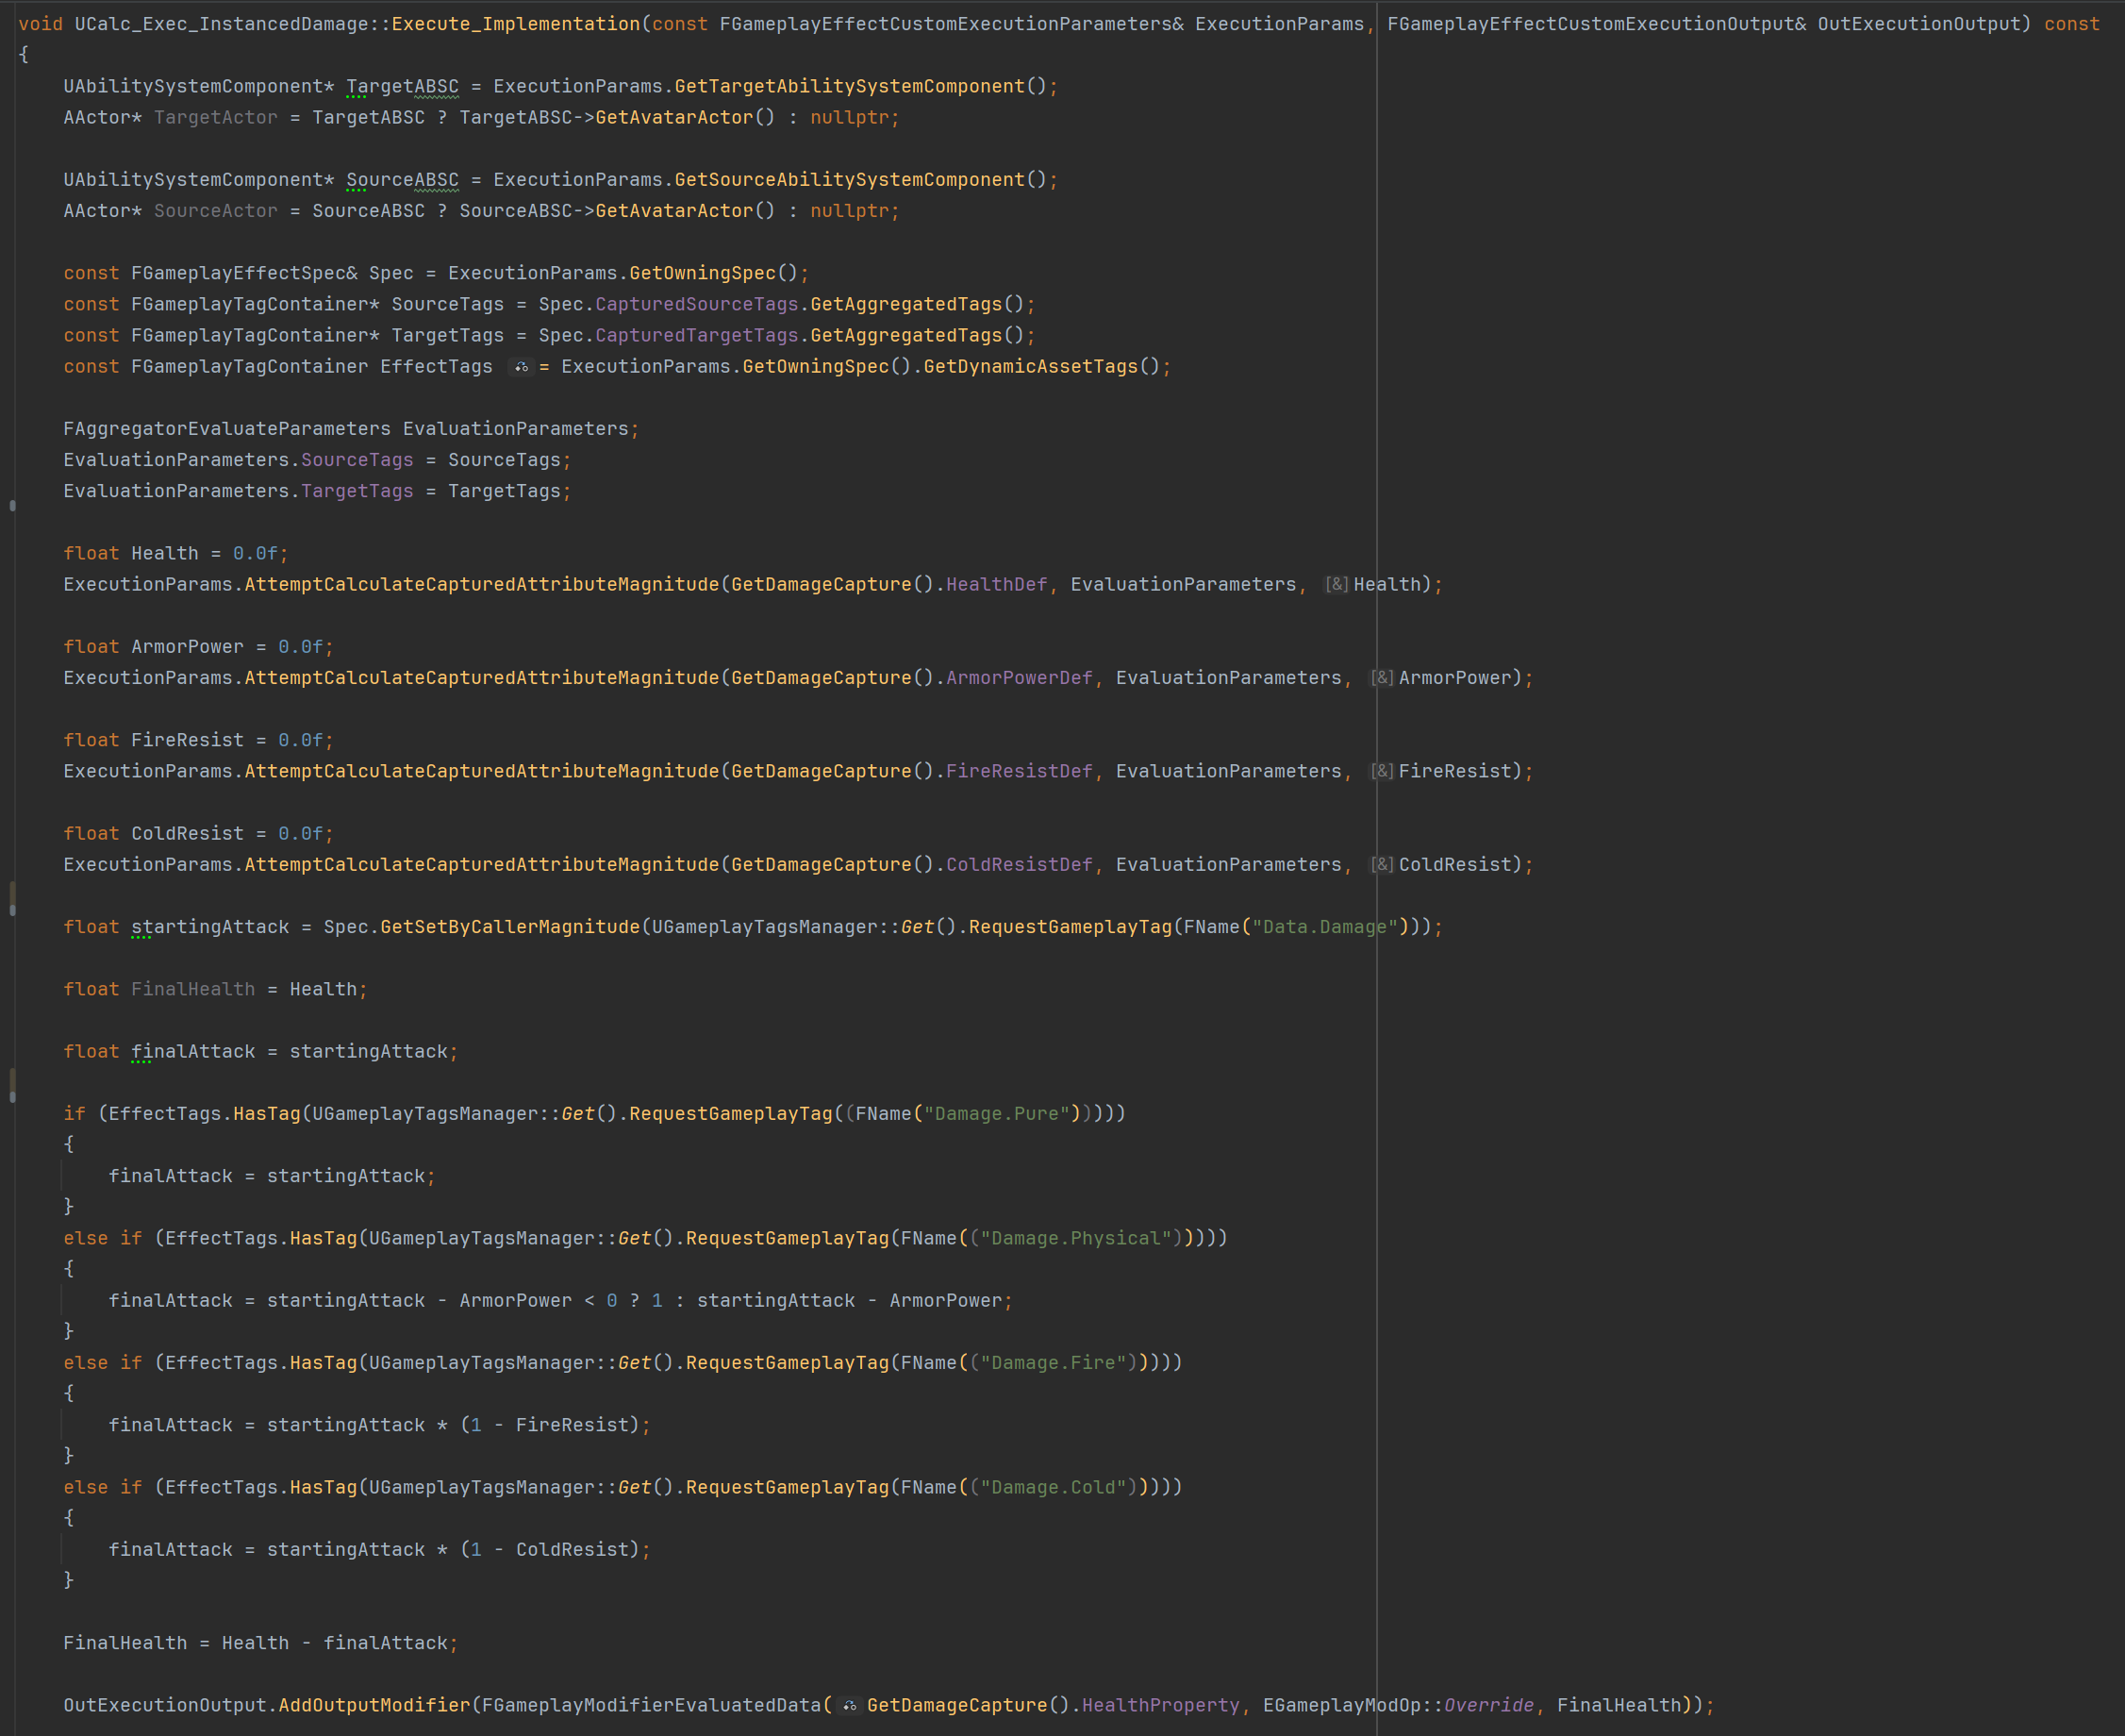Click the gutter change marker above startingAttack declaration
Viewport: 2125px width, 1736px height.
click(12, 898)
